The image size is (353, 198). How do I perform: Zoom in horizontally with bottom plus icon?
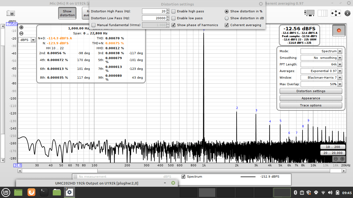[342, 159]
